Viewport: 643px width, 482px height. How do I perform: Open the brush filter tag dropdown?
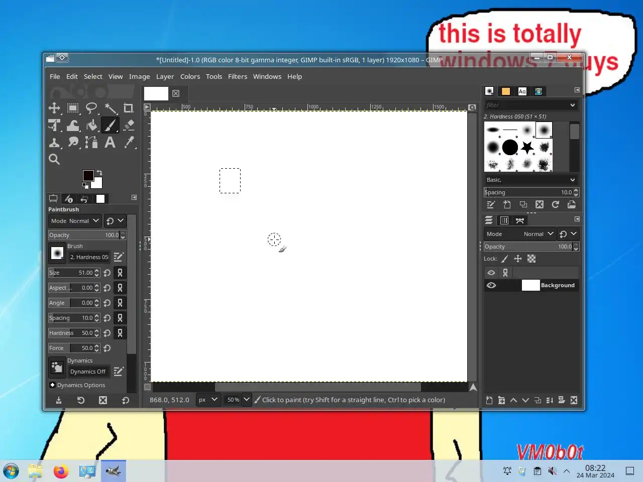pos(573,105)
